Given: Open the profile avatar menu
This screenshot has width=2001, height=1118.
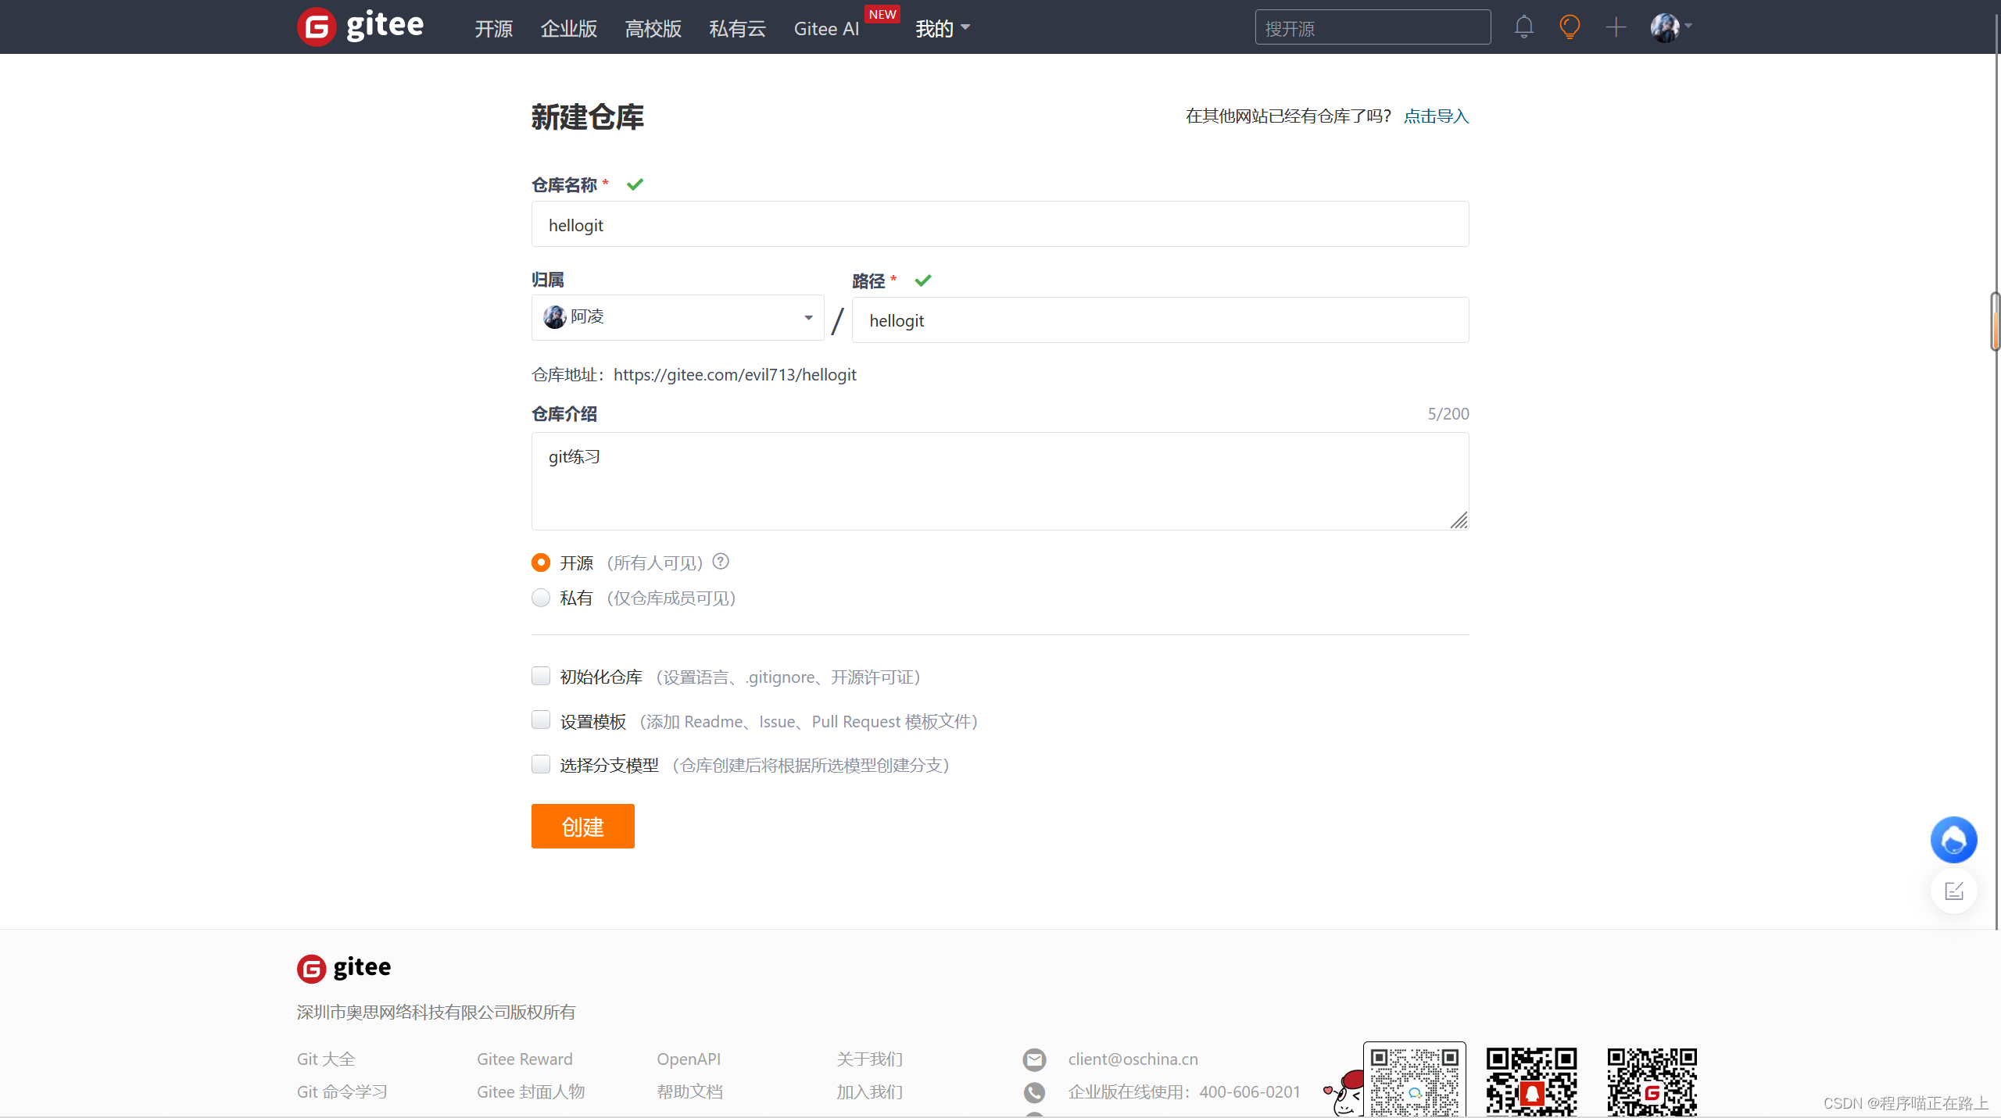Looking at the screenshot, I should click(1666, 27).
